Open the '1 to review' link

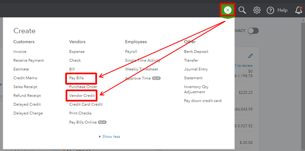[x=244, y=66]
